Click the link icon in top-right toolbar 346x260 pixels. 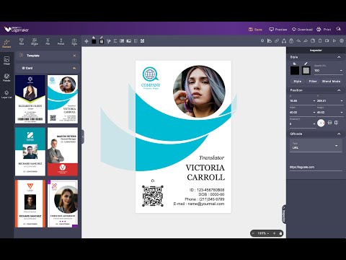pos(277,41)
